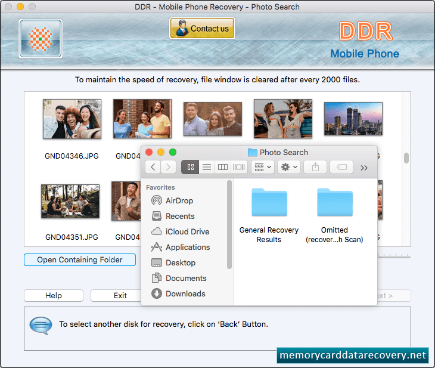Image resolution: width=435 pixels, height=368 pixels.
Task: Zoom the Photo Search Finder window
Action: click(173, 152)
